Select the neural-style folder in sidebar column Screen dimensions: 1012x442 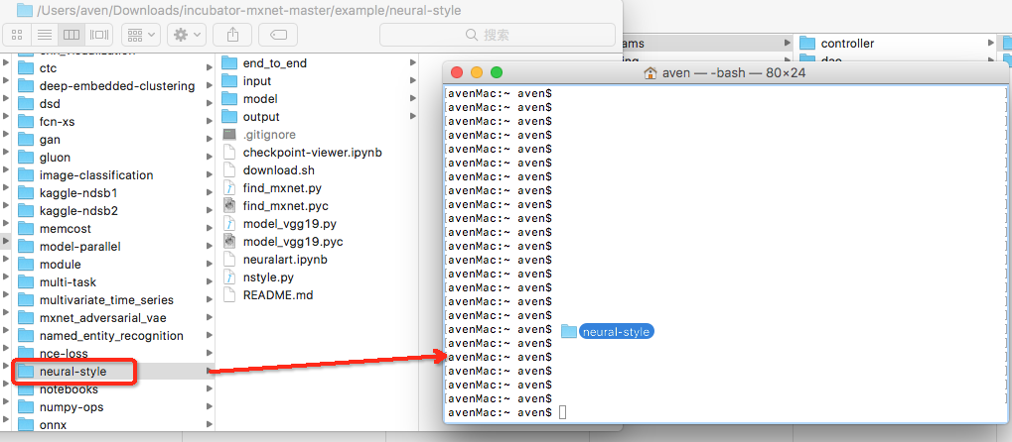[x=72, y=372]
